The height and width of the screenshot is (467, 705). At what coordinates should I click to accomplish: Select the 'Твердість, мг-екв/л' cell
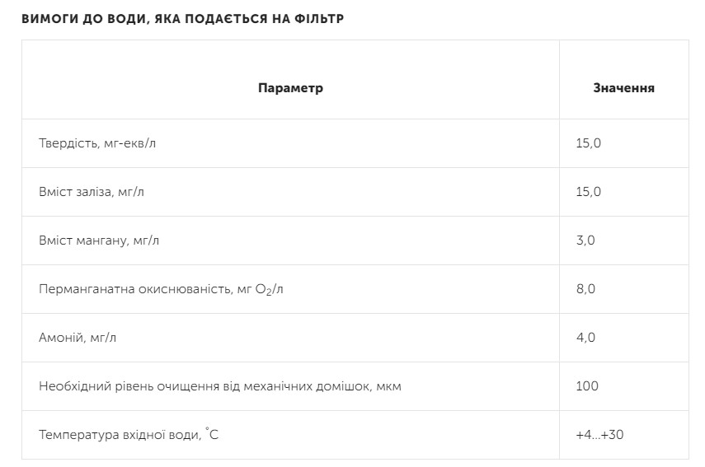(97, 143)
